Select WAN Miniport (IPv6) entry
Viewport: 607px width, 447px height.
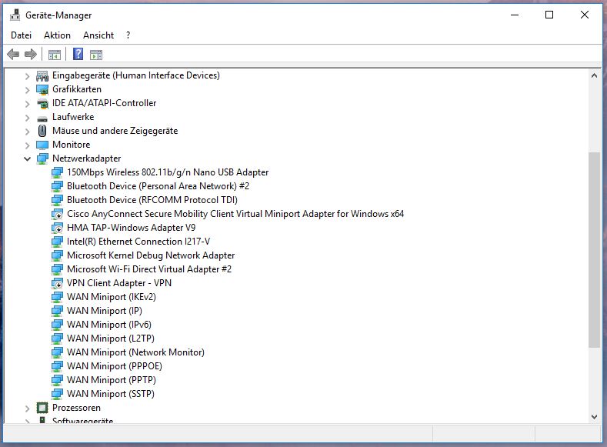109,325
